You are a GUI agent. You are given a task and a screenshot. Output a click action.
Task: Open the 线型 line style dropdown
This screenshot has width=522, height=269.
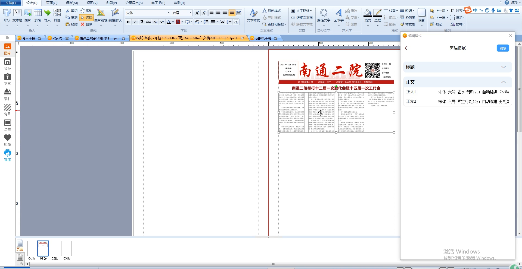coord(391,11)
